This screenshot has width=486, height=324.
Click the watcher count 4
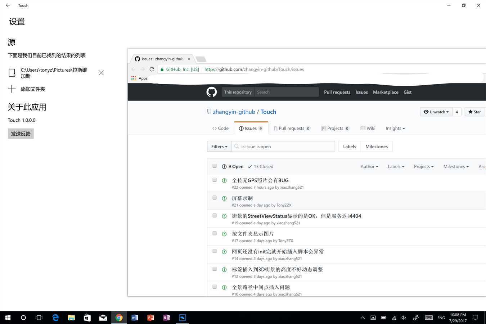(457, 112)
